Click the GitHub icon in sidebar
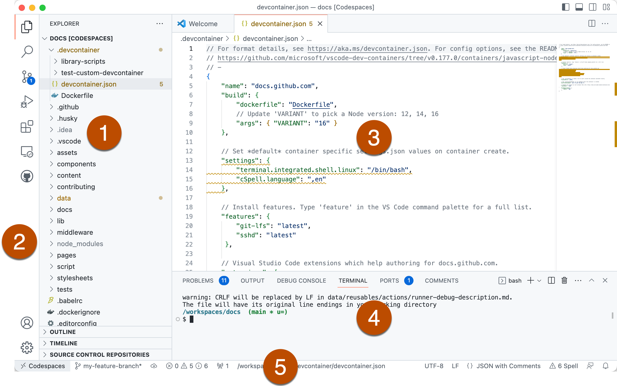 [x=27, y=175]
